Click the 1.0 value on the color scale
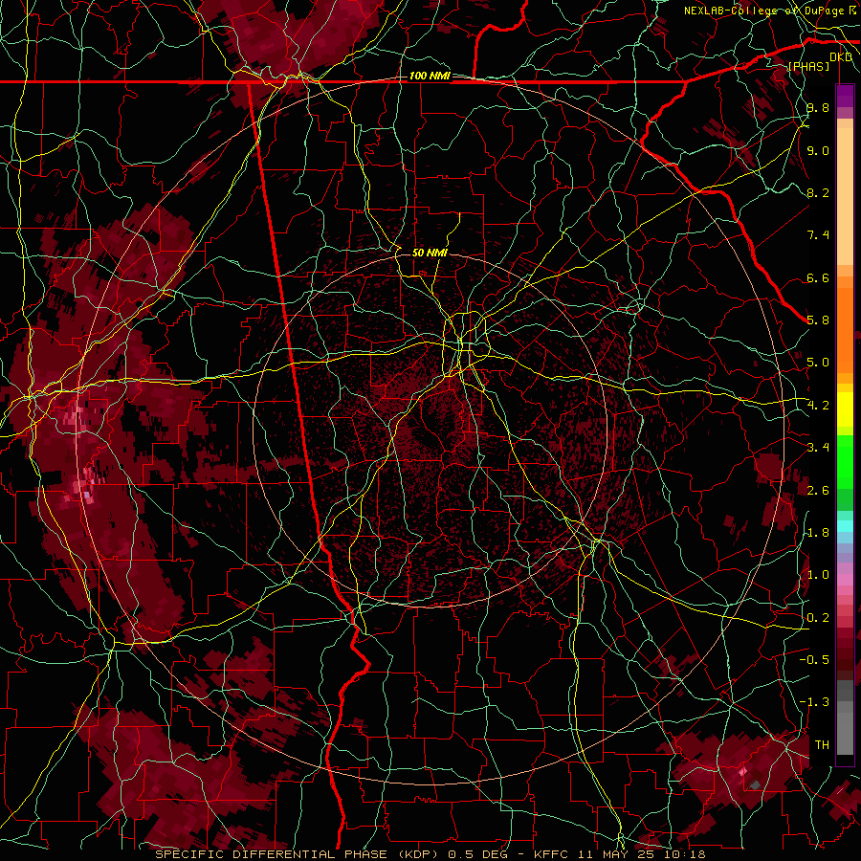The height and width of the screenshot is (861, 861). [818, 575]
